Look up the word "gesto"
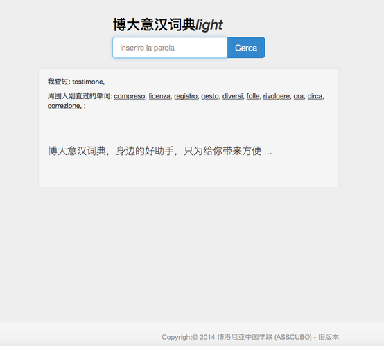Viewport: 384px width, 346px height. click(210, 96)
